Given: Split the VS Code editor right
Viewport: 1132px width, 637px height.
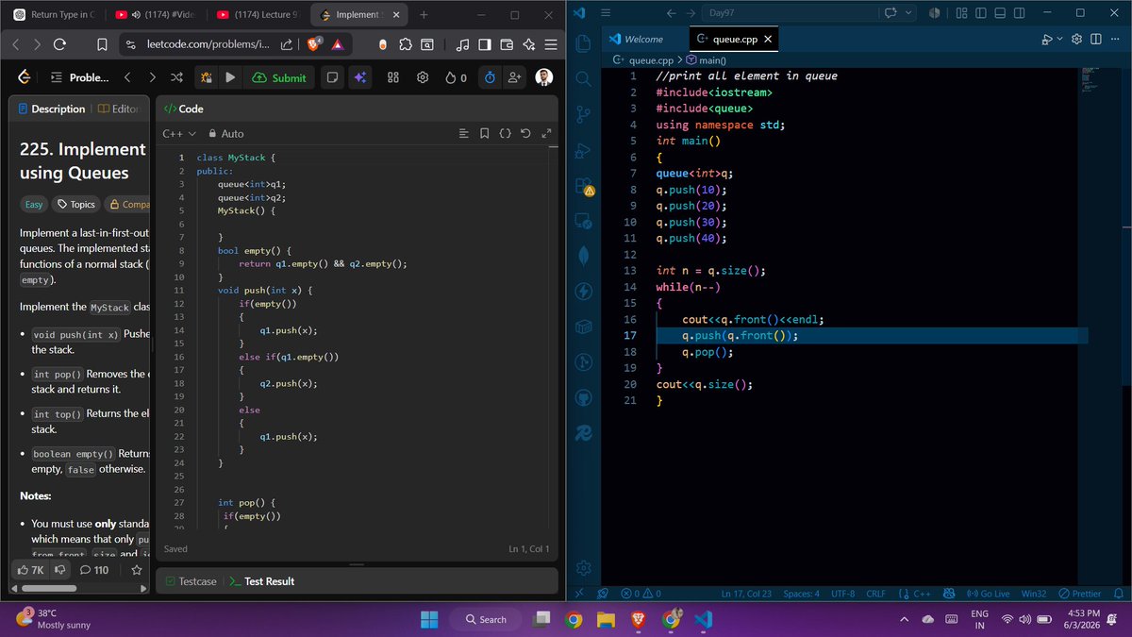Looking at the screenshot, I should (x=1096, y=39).
